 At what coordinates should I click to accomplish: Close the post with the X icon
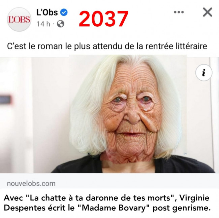[x=208, y=12]
